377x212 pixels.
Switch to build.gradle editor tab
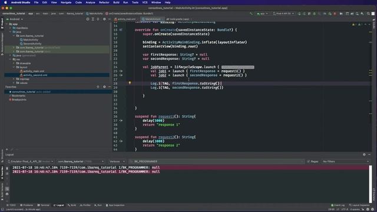point(178,19)
